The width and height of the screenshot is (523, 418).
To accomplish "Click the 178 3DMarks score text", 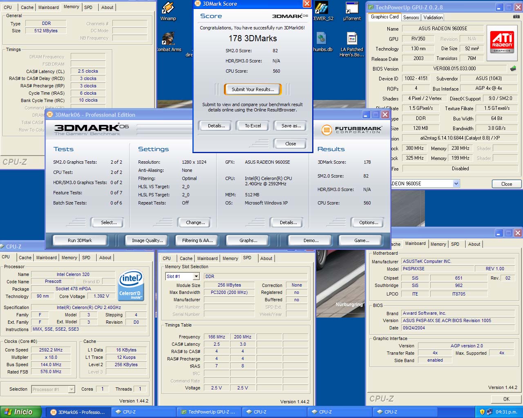I will tap(253, 38).
